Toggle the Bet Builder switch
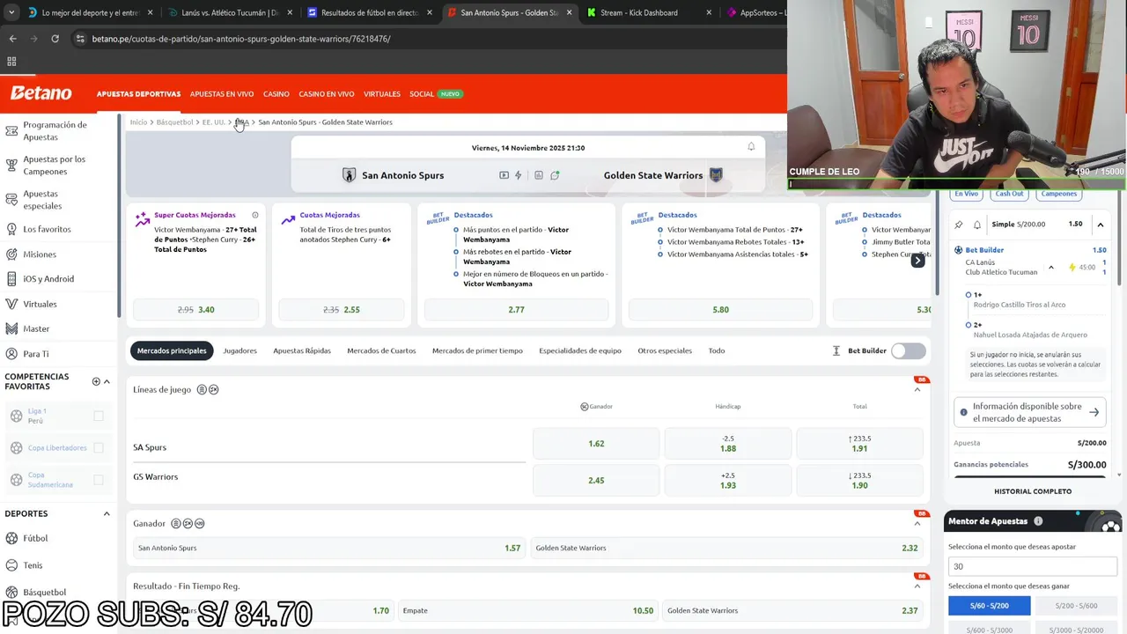1127x634 pixels. (x=909, y=350)
